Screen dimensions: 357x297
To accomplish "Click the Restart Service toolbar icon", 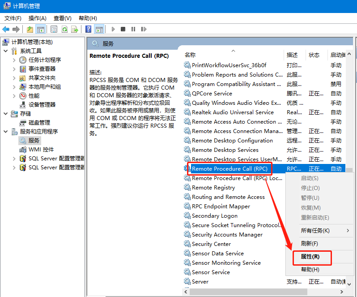I will 144,29.
